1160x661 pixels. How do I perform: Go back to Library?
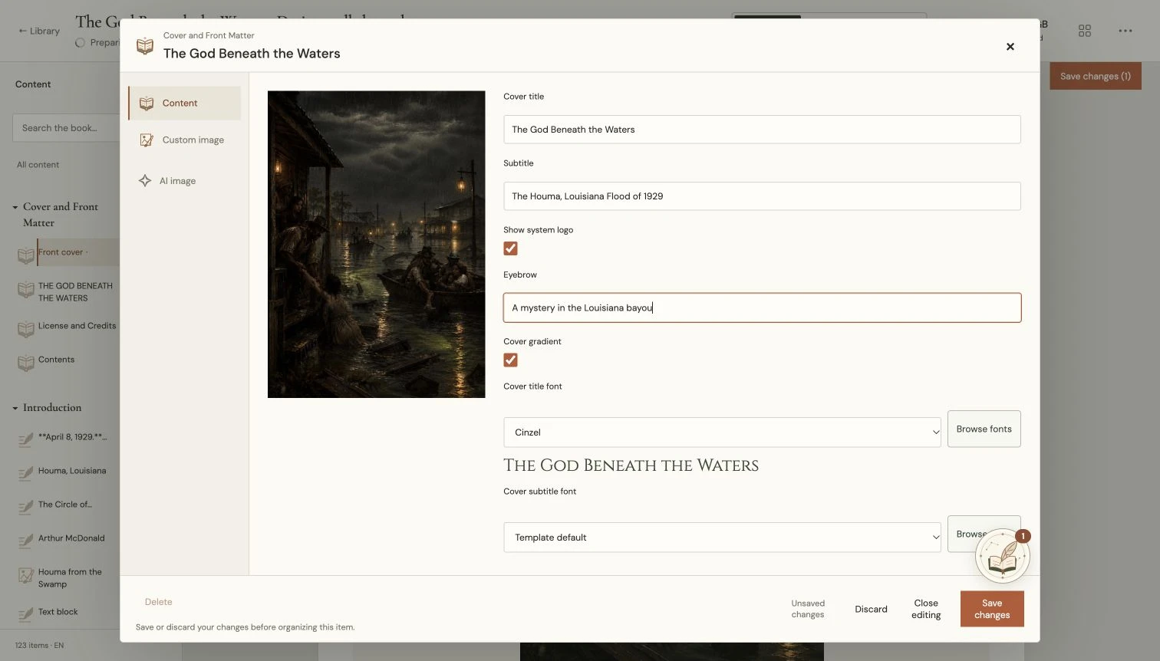click(x=39, y=31)
